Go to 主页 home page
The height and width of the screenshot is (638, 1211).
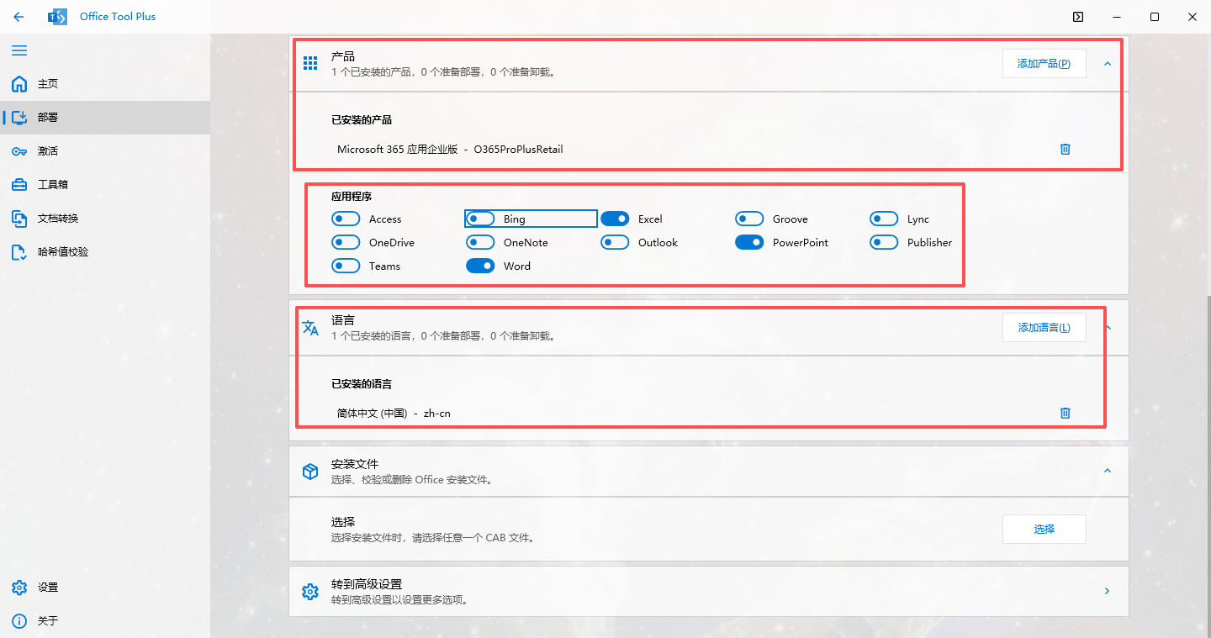(x=105, y=84)
